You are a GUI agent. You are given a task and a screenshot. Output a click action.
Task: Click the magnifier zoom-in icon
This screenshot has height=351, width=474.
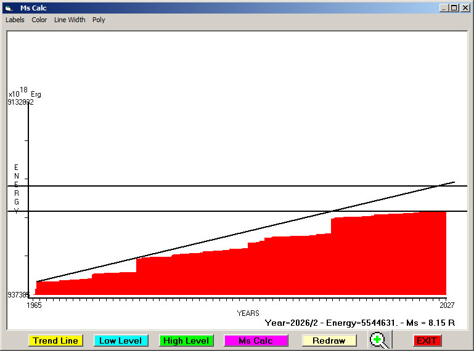(x=379, y=340)
